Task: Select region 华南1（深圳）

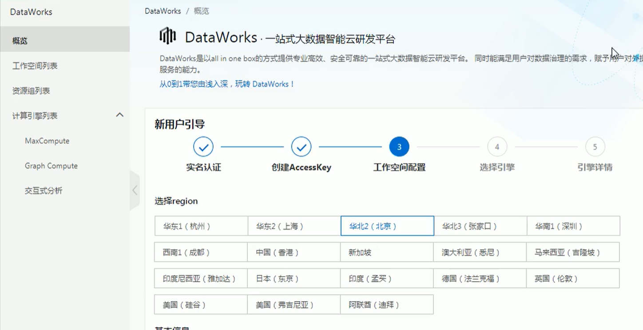Action: point(573,226)
